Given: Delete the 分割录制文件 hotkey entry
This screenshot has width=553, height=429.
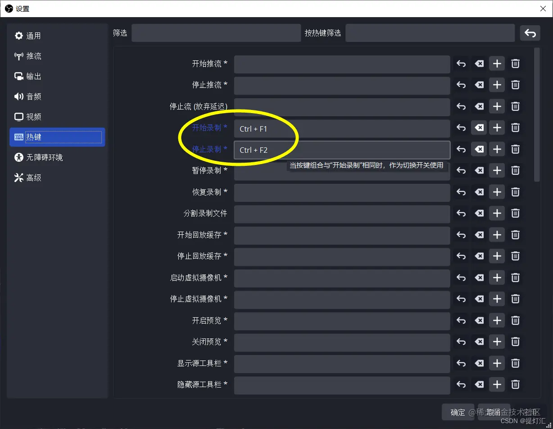Looking at the screenshot, I should pos(516,213).
